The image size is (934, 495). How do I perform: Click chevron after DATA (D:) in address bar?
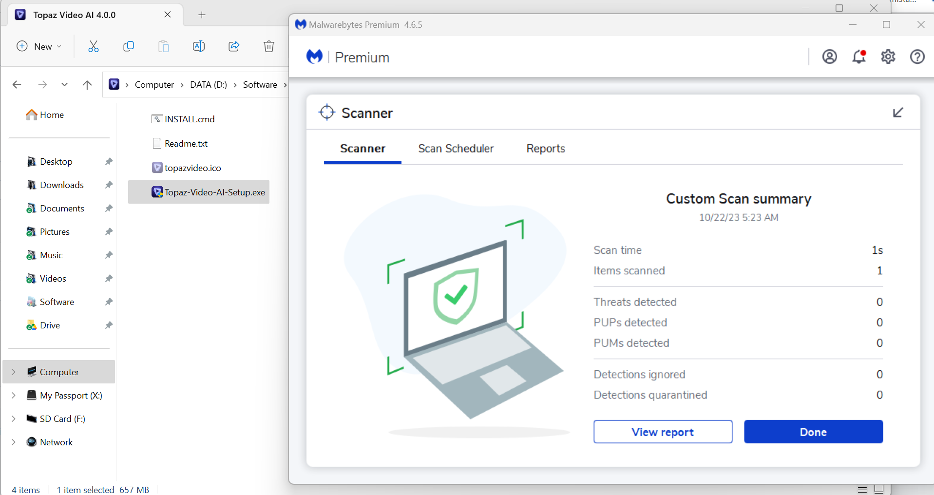235,85
